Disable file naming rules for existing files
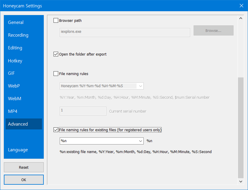The image size is (248, 190). point(56,130)
